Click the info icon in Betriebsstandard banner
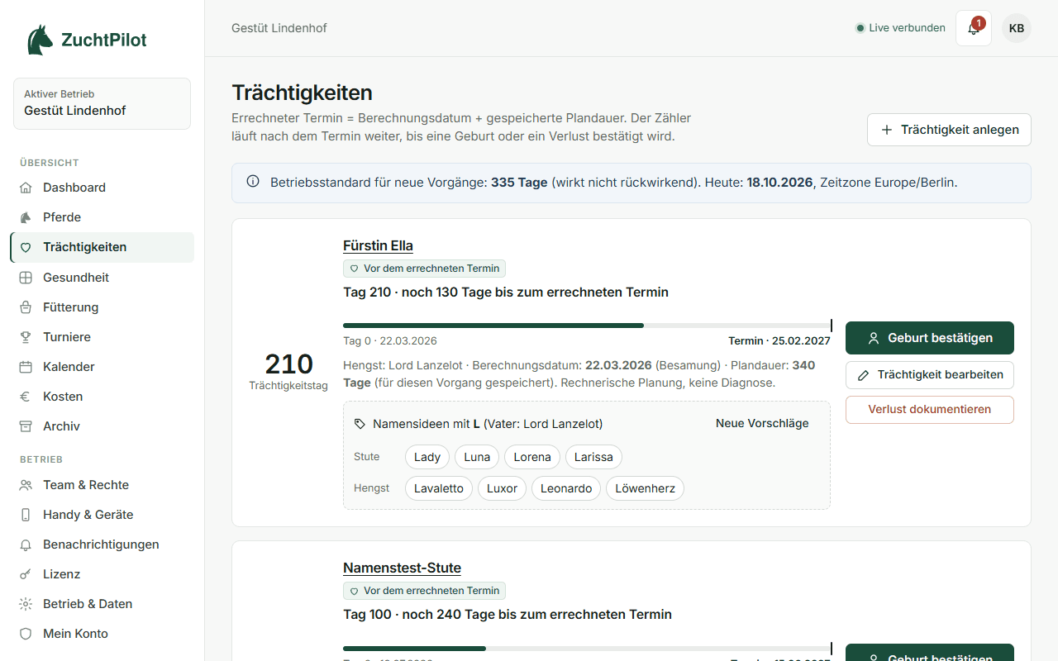1058x661 pixels. point(253,182)
